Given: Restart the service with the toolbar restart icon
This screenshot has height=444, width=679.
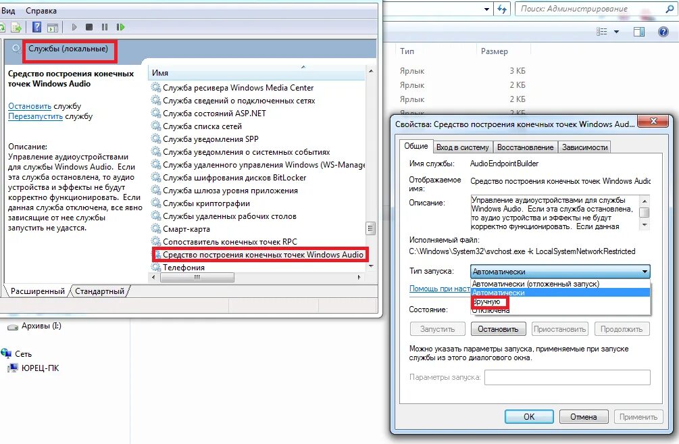Looking at the screenshot, I should tap(120, 27).
